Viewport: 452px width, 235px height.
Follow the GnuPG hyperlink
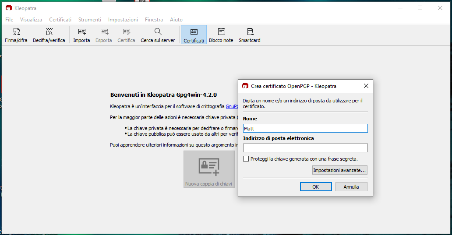pos(232,106)
